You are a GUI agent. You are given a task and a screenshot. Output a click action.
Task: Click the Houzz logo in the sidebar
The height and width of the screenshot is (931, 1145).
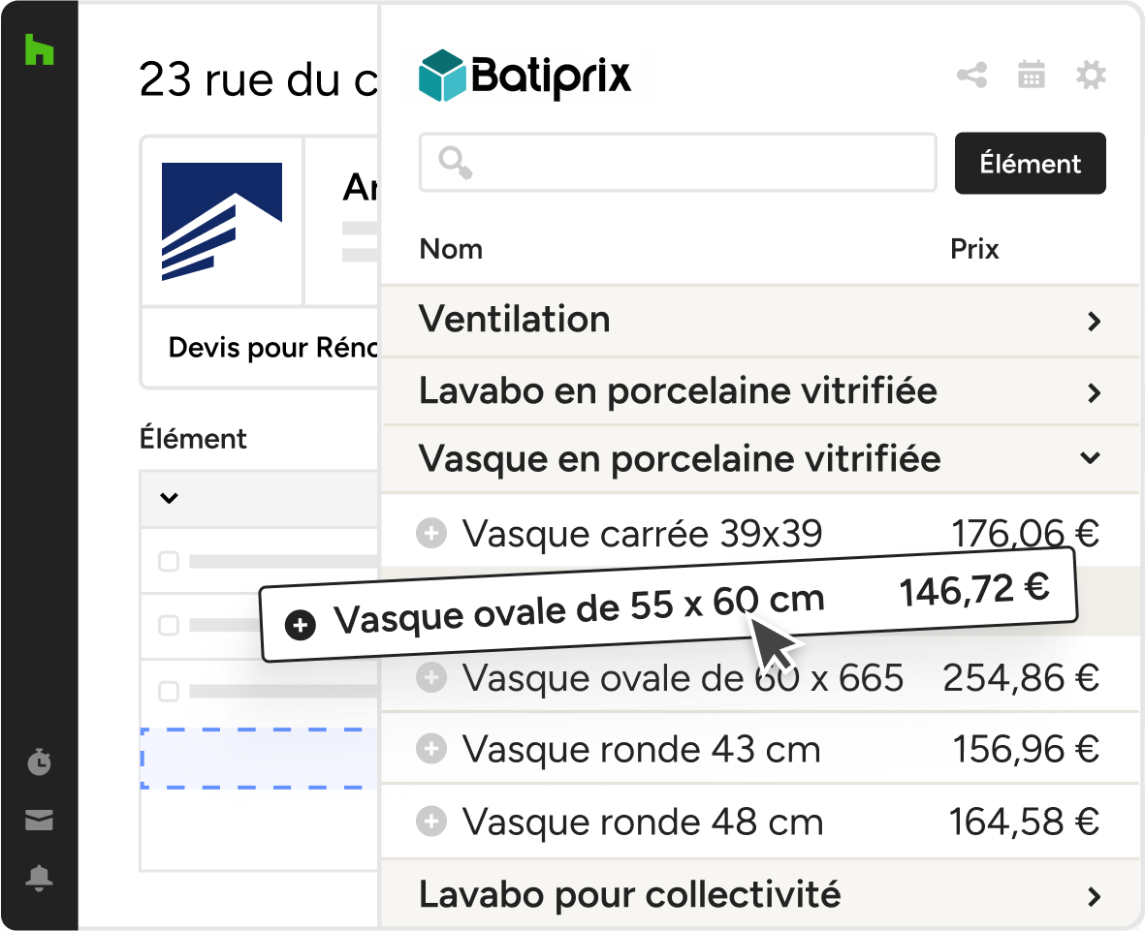coord(39,48)
